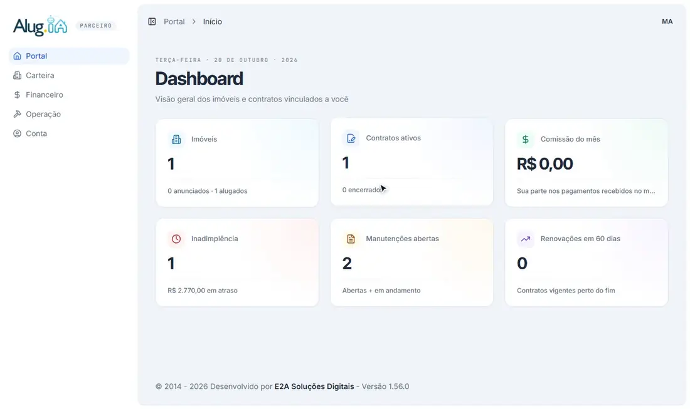Screen dimensions: 690x409
Task: Click the Carteira building icon
Action: click(x=17, y=75)
